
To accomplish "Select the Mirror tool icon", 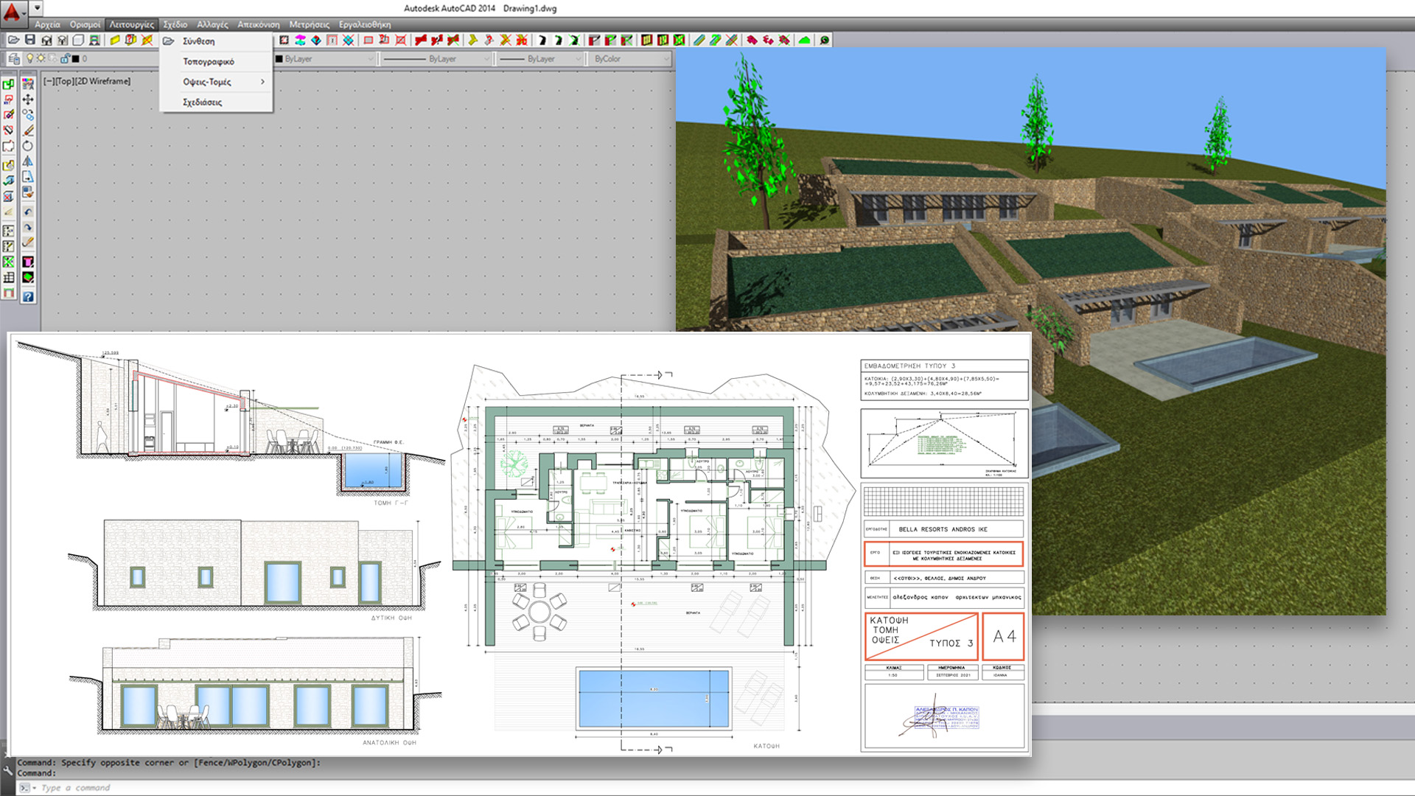I will 28,161.
